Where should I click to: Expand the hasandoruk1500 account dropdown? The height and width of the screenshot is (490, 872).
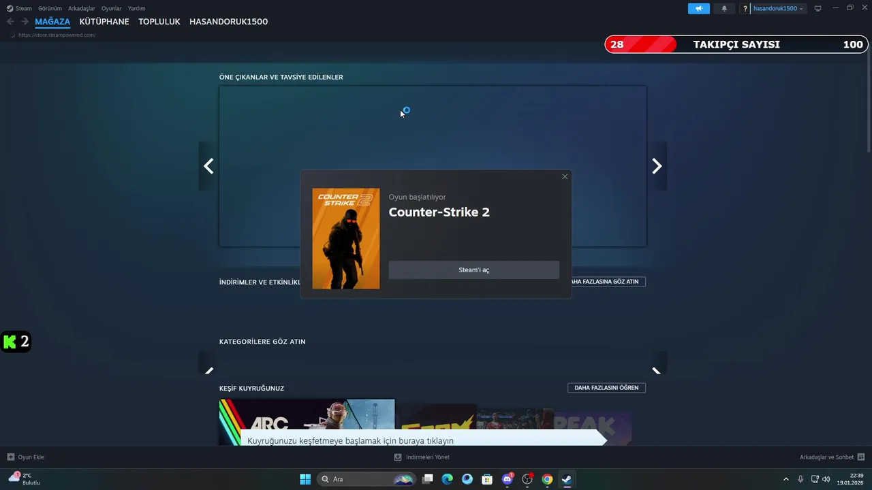pos(778,8)
